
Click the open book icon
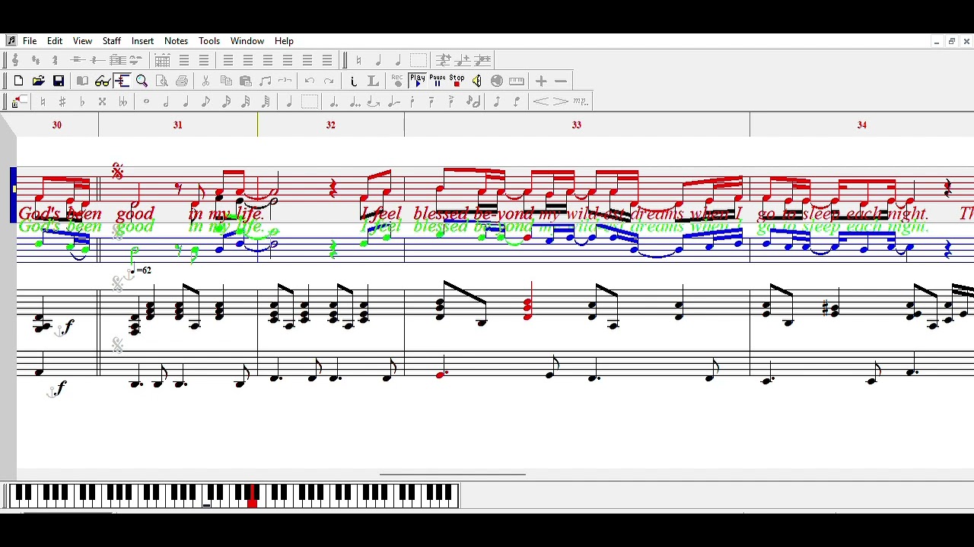[x=82, y=81]
